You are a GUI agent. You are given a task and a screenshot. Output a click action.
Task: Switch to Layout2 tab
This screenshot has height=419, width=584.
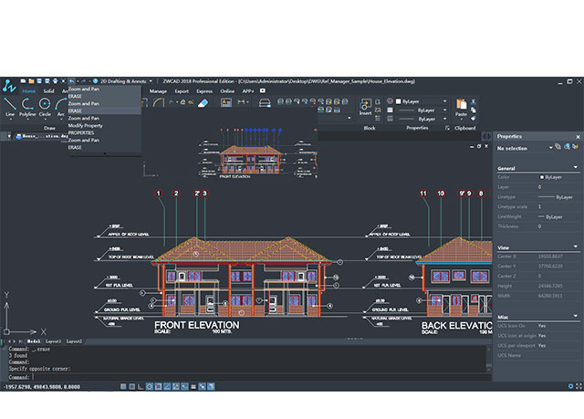click(x=74, y=341)
